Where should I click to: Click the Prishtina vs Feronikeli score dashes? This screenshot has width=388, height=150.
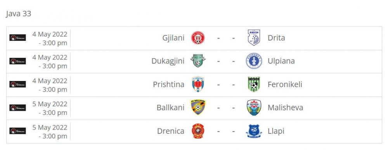[x=226, y=84]
